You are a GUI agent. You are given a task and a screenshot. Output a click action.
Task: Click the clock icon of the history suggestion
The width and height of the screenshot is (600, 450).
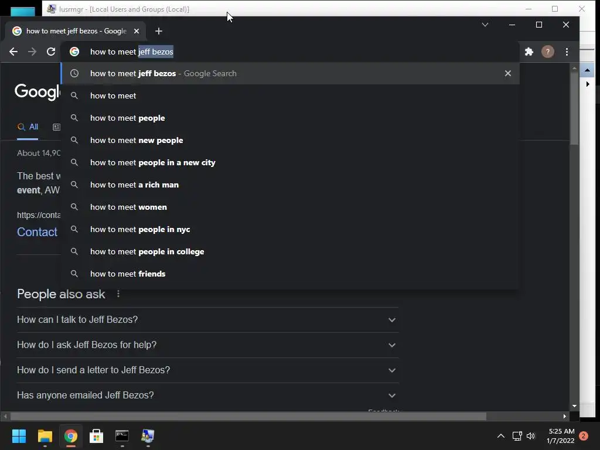tap(74, 73)
